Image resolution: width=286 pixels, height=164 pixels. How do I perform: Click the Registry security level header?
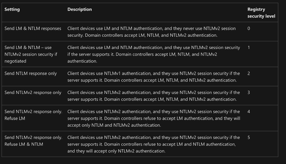pos(261,13)
